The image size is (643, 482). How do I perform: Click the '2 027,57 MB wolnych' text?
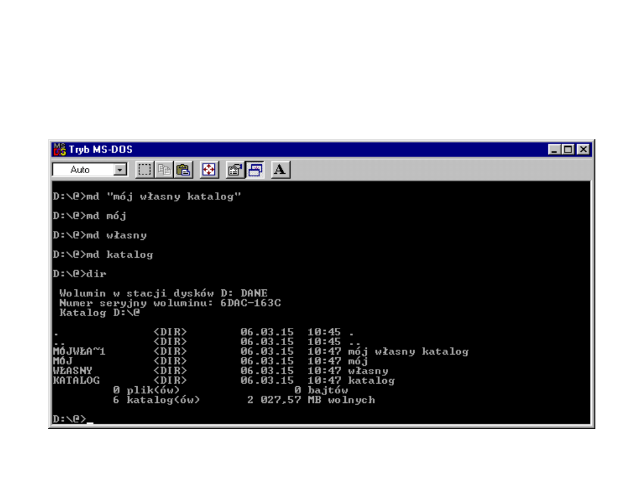(311, 400)
